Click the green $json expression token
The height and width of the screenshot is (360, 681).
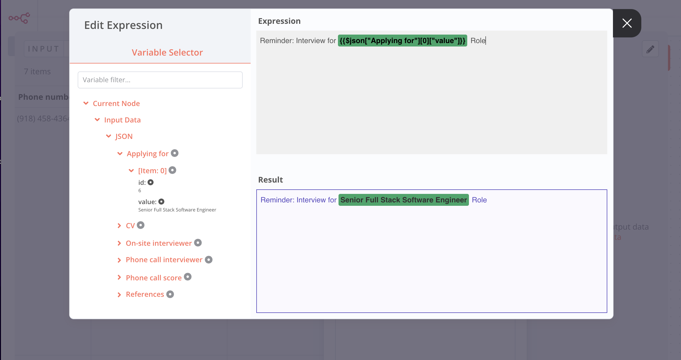(402, 41)
